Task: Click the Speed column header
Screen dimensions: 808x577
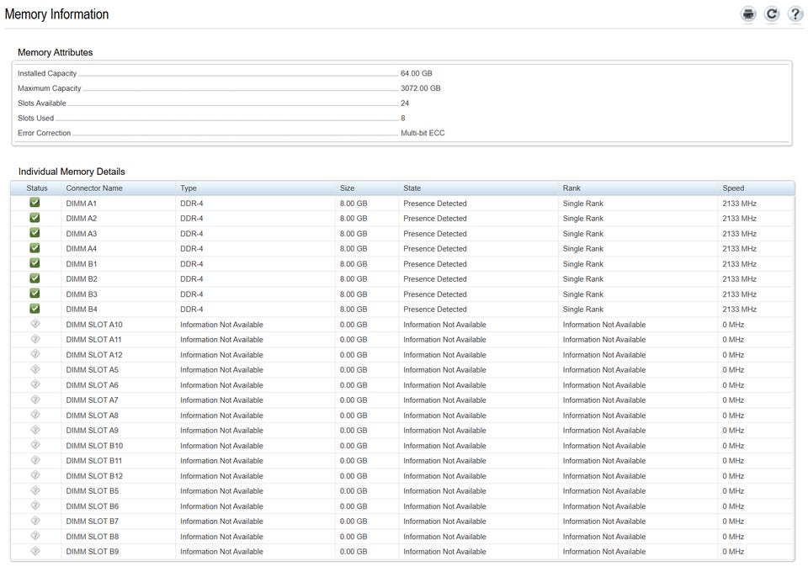Action: click(x=733, y=188)
